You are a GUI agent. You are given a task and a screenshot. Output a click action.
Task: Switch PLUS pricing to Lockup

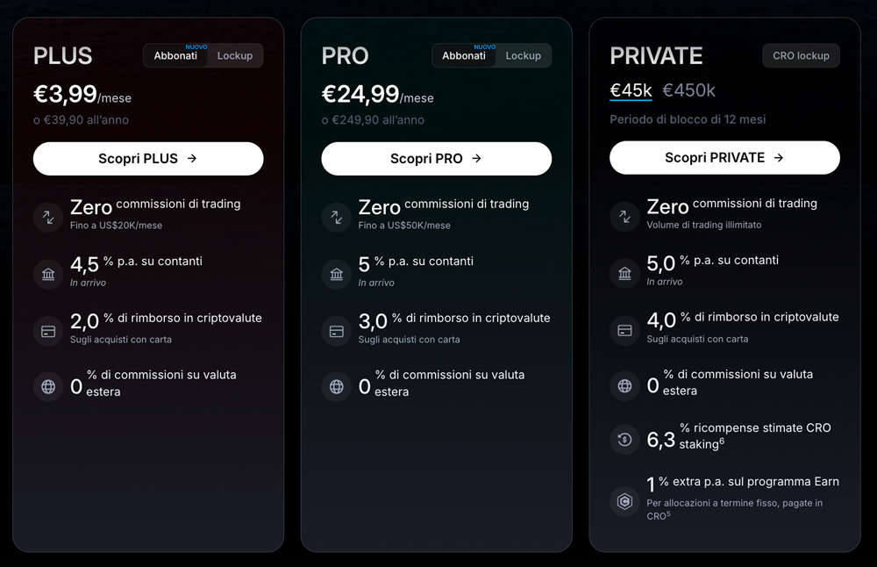point(235,55)
